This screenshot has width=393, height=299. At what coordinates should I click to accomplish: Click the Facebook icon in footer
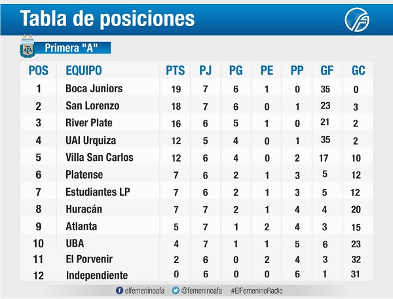coord(119,289)
